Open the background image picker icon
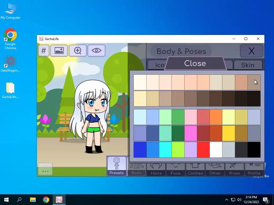Viewport: 274px width, 205px height. [59, 51]
